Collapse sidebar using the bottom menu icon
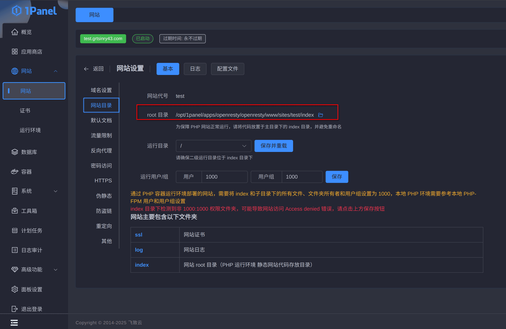Viewport: 506px width, 329px height. [x=14, y=322]
